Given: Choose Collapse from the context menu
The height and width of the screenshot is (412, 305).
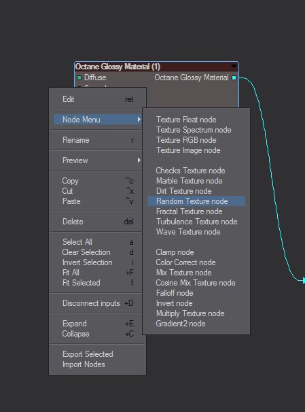Looking at the screenshot, I should (97, 334).
